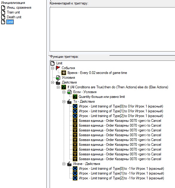The height and width of the screenshot is (188, 175).
Task: Click the Условия green arrow icon
Action: 58,78
